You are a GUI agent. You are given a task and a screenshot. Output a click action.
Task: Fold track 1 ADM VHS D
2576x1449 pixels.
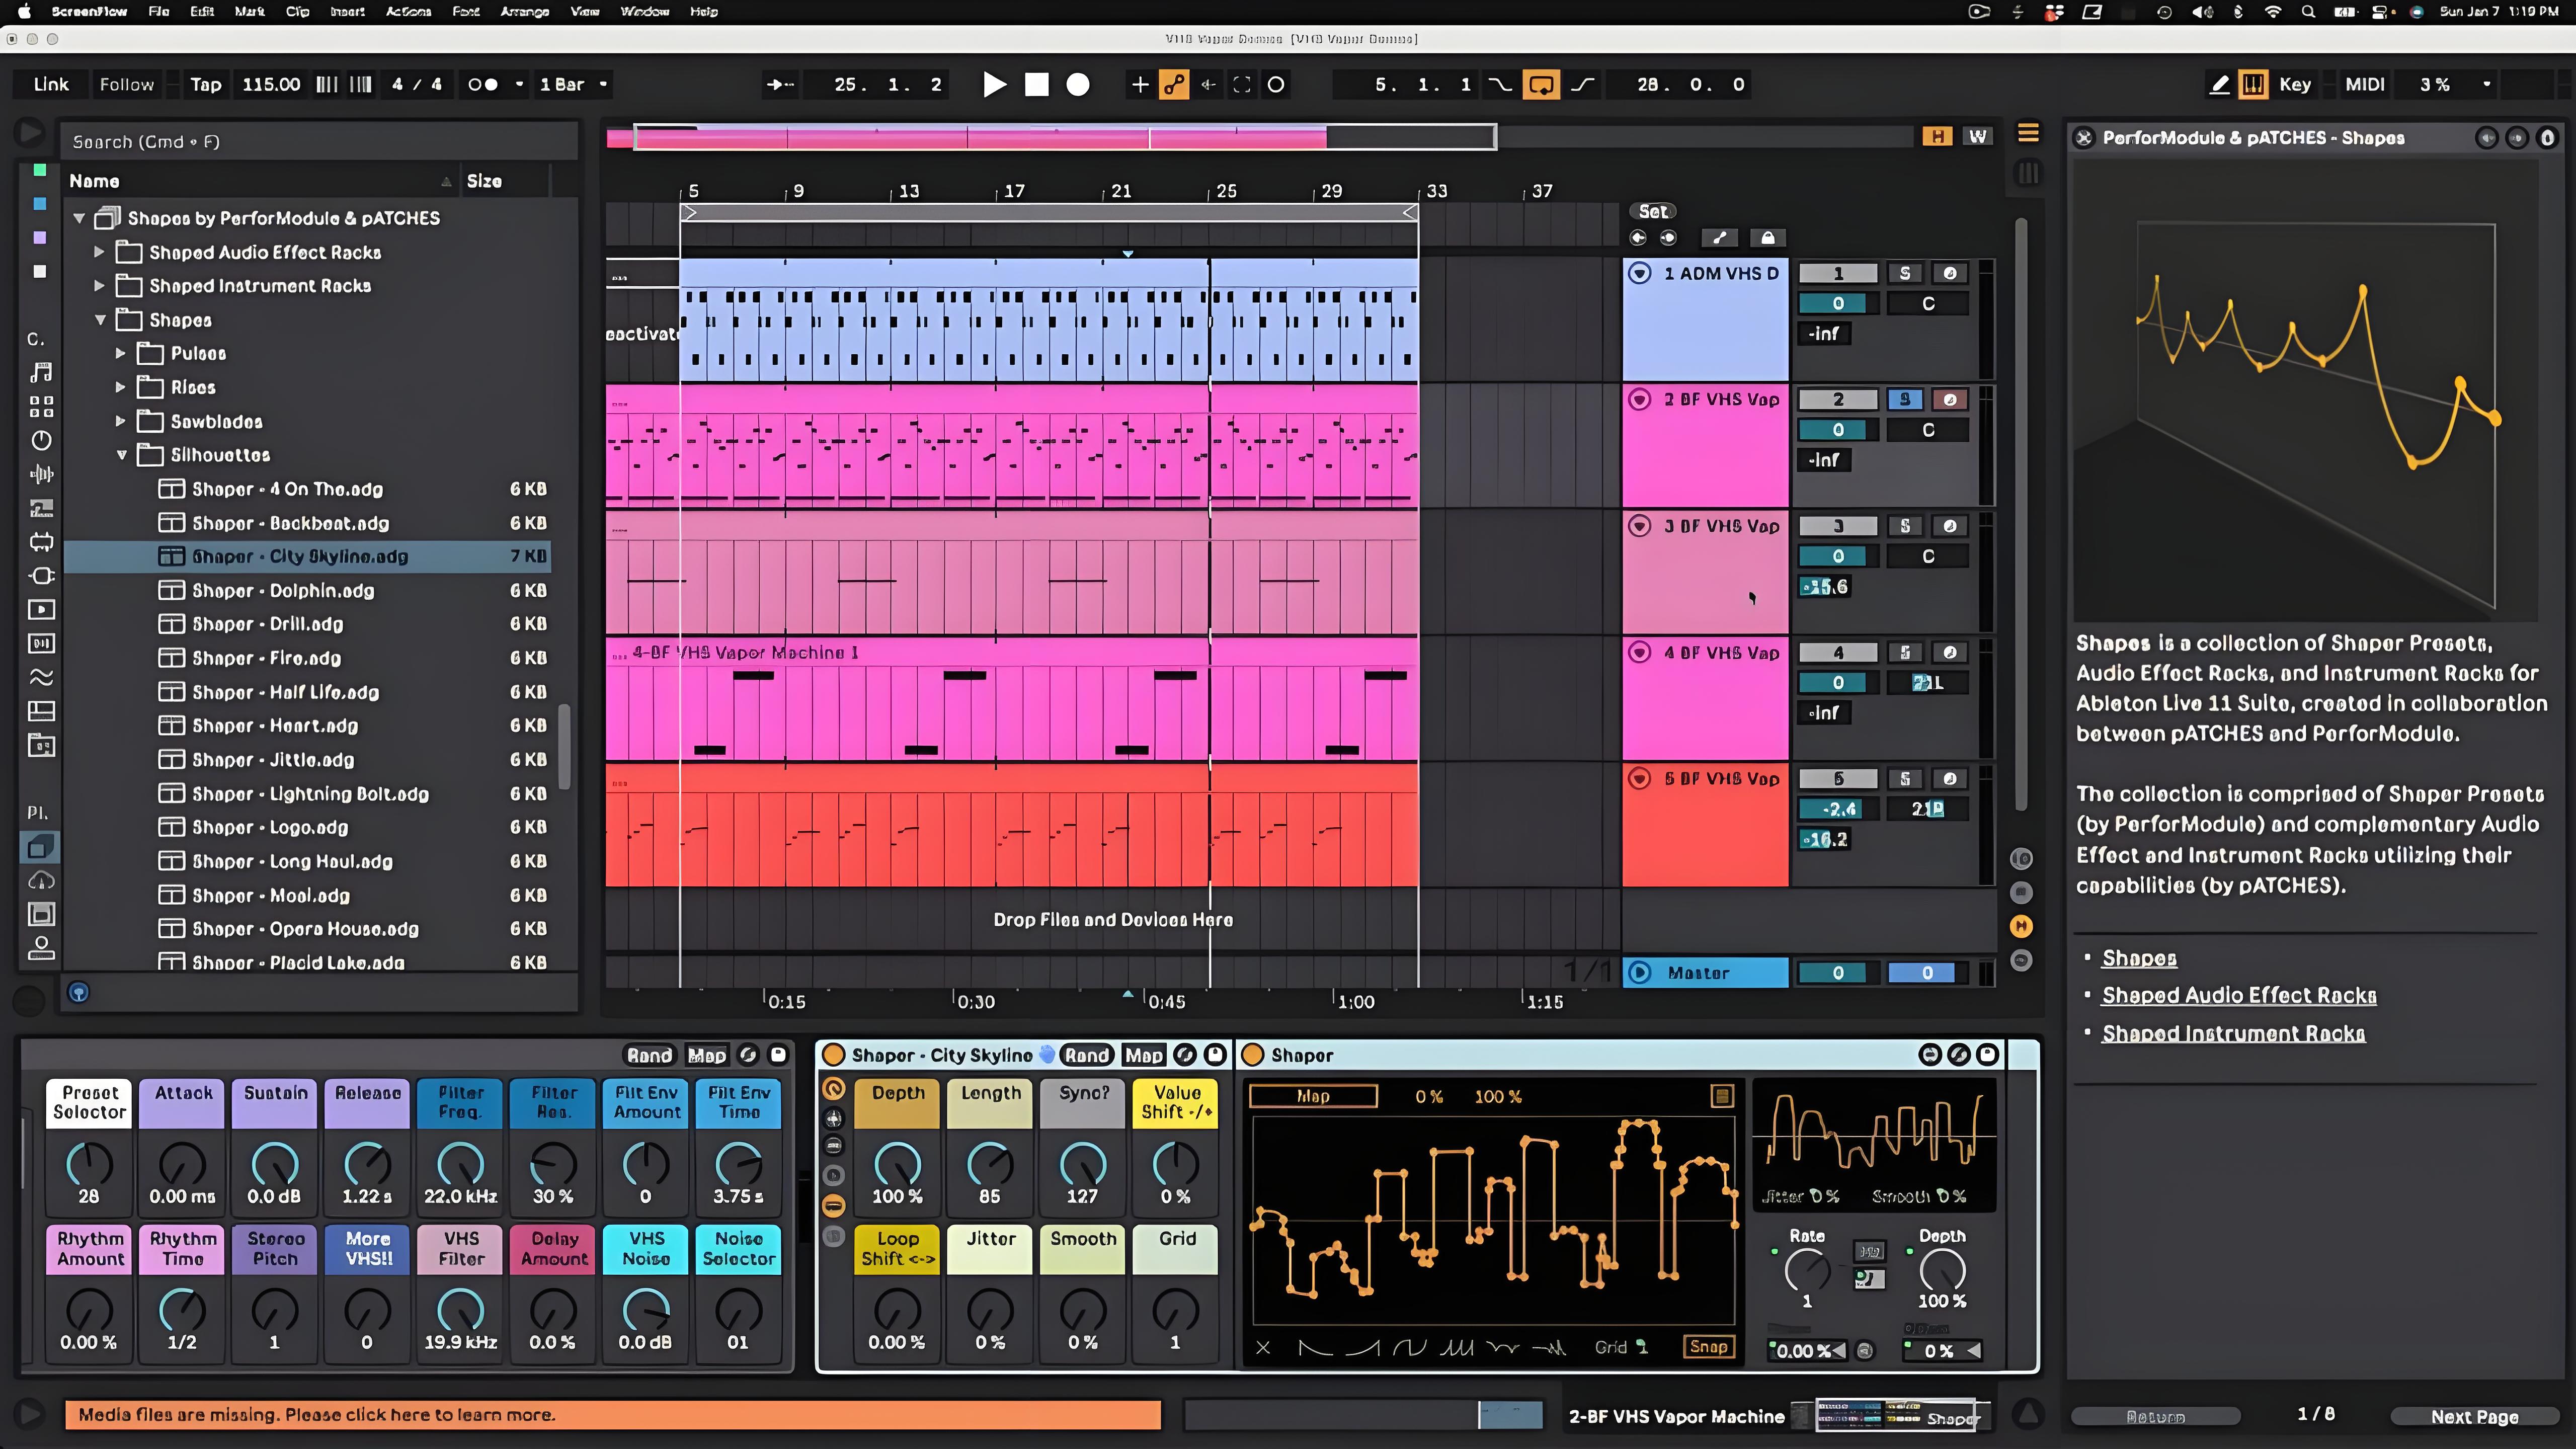point(1640,273)
